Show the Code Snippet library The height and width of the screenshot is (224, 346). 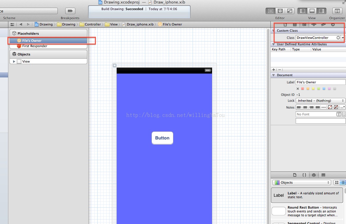click(304, 175)
